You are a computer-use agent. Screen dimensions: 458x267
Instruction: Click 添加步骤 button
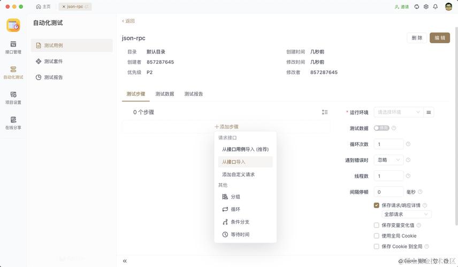click(226, 127)
